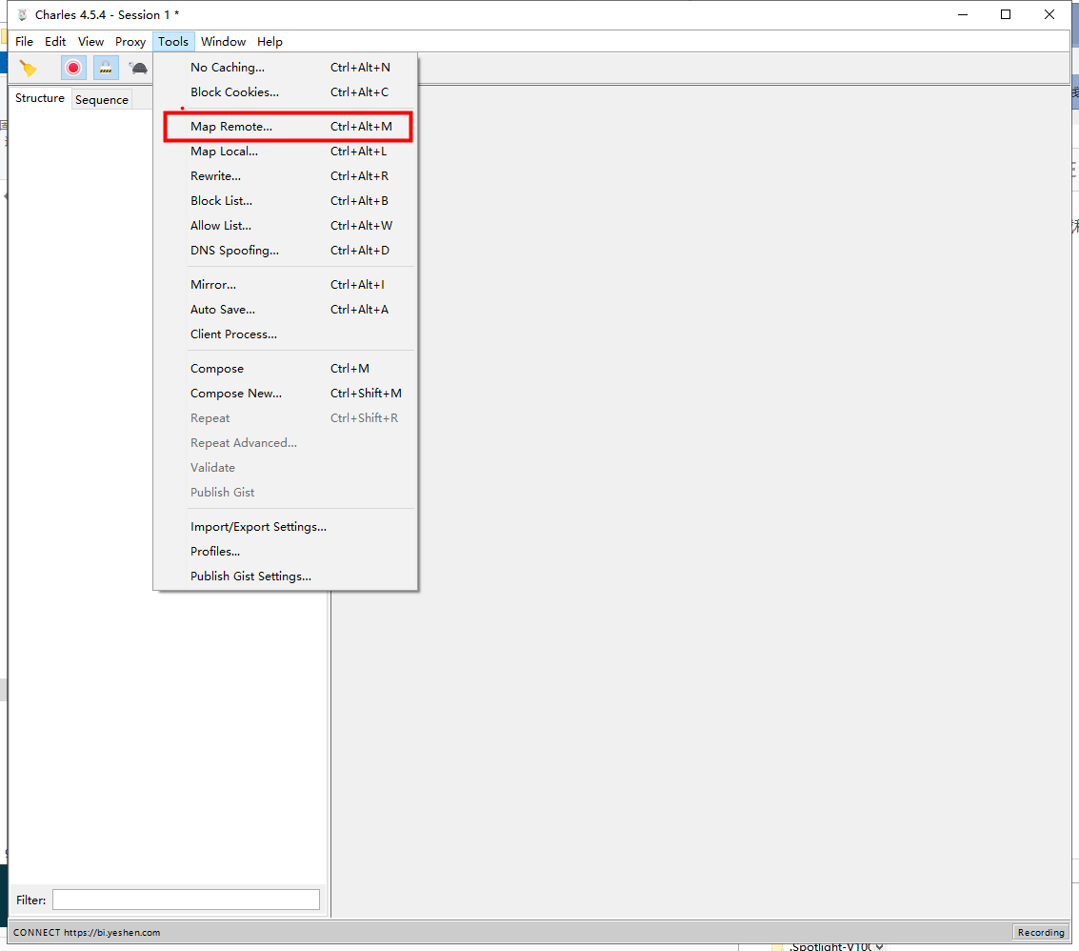The image size is (1079, 951).
Task: Open the Edit menu
Action: tap(55, 41)
